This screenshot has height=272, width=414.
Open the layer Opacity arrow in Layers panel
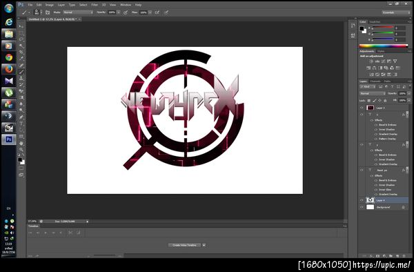coord(409,93)
